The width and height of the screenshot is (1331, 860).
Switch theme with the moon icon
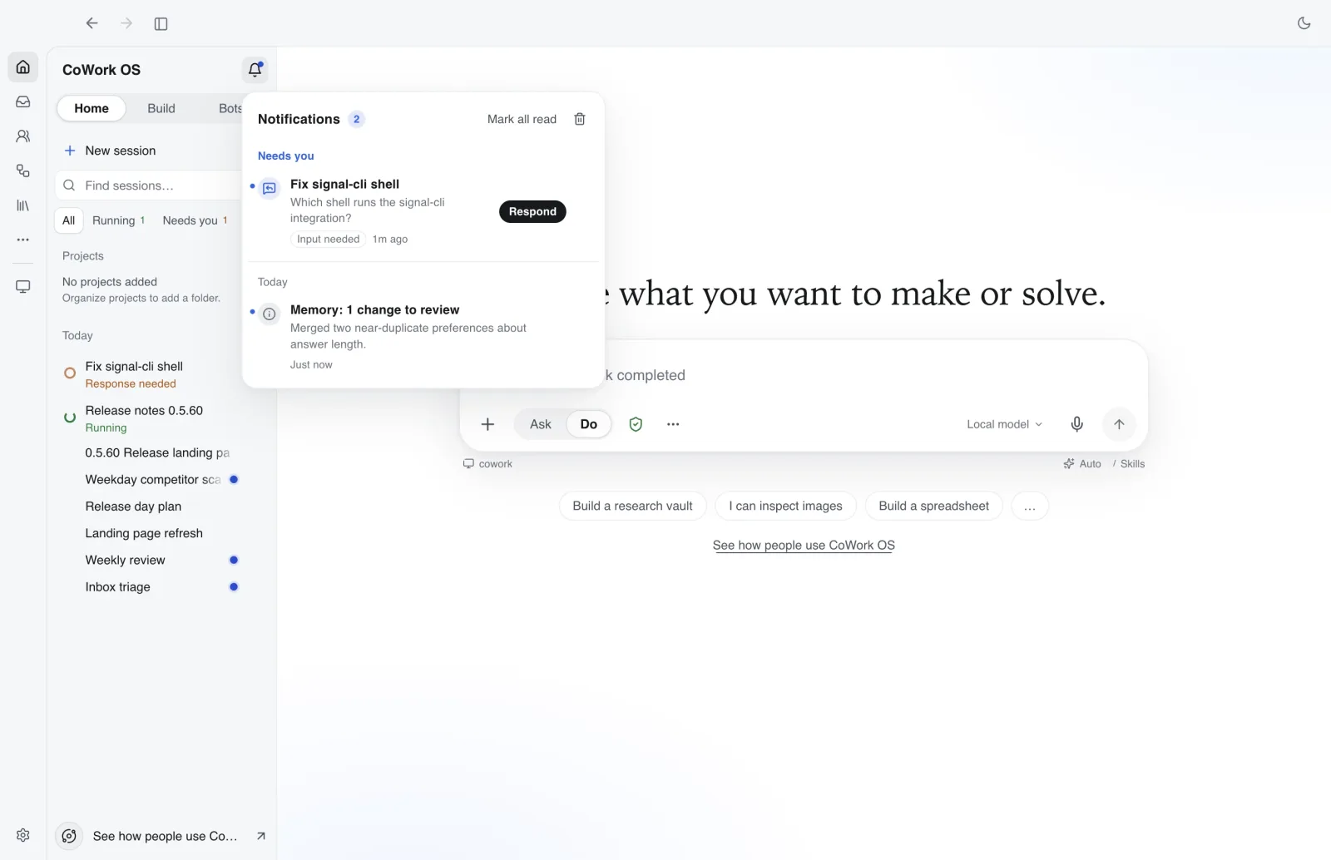pos(1304,23)
